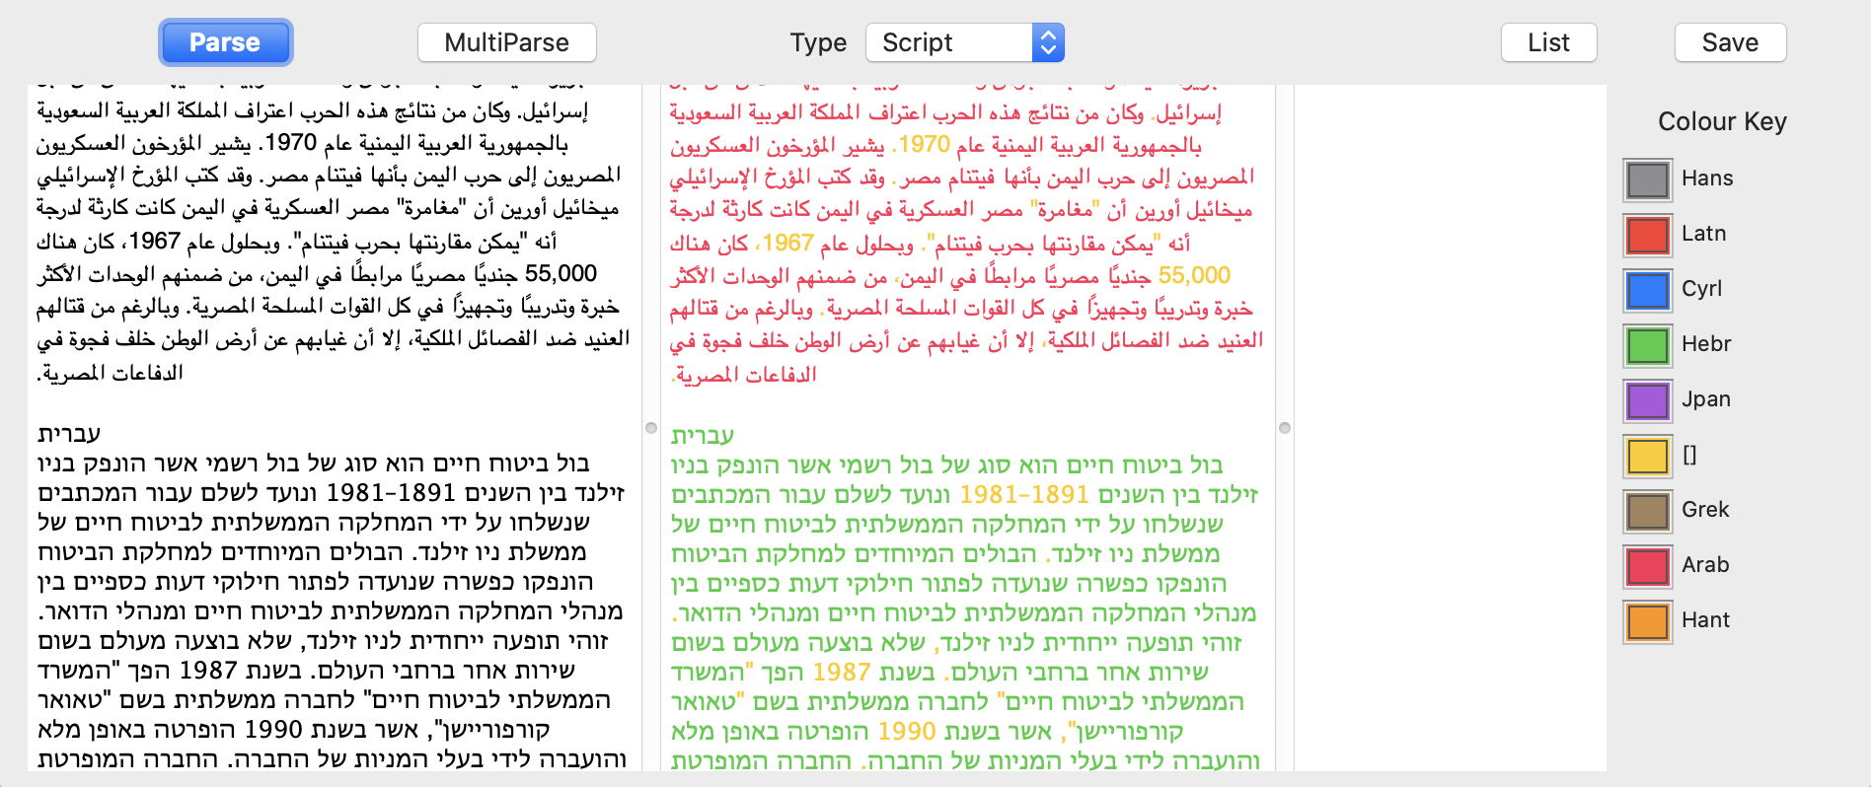Screen dimensions: 1871x787
Task: Choose the Cyrl blue colour swatch
Action: [1647, 290]
